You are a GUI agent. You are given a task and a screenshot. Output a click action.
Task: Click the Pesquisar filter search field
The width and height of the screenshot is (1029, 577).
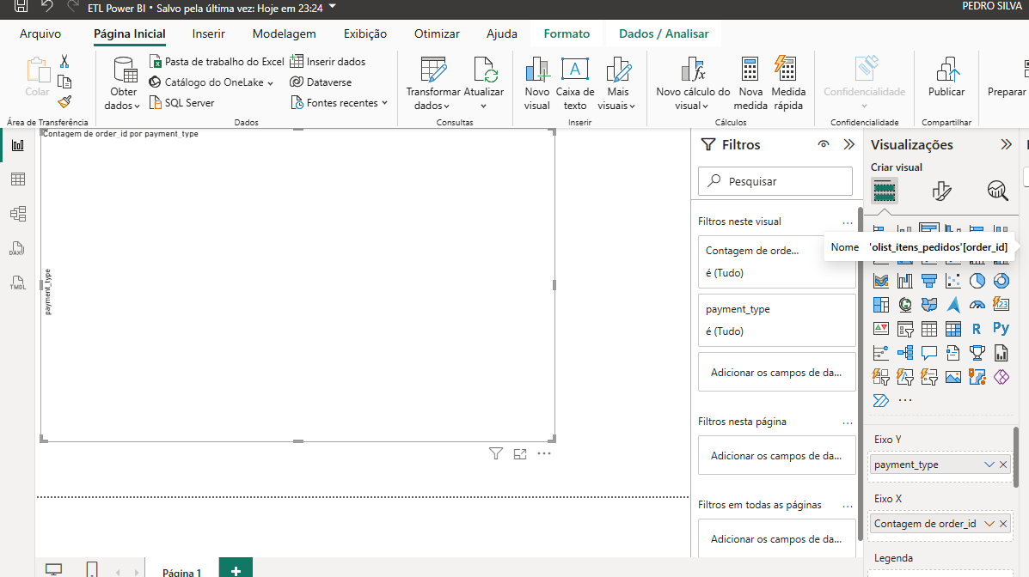click(775, 181)
